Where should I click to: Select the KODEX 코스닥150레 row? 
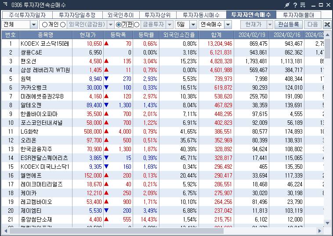tap(163, 44)
